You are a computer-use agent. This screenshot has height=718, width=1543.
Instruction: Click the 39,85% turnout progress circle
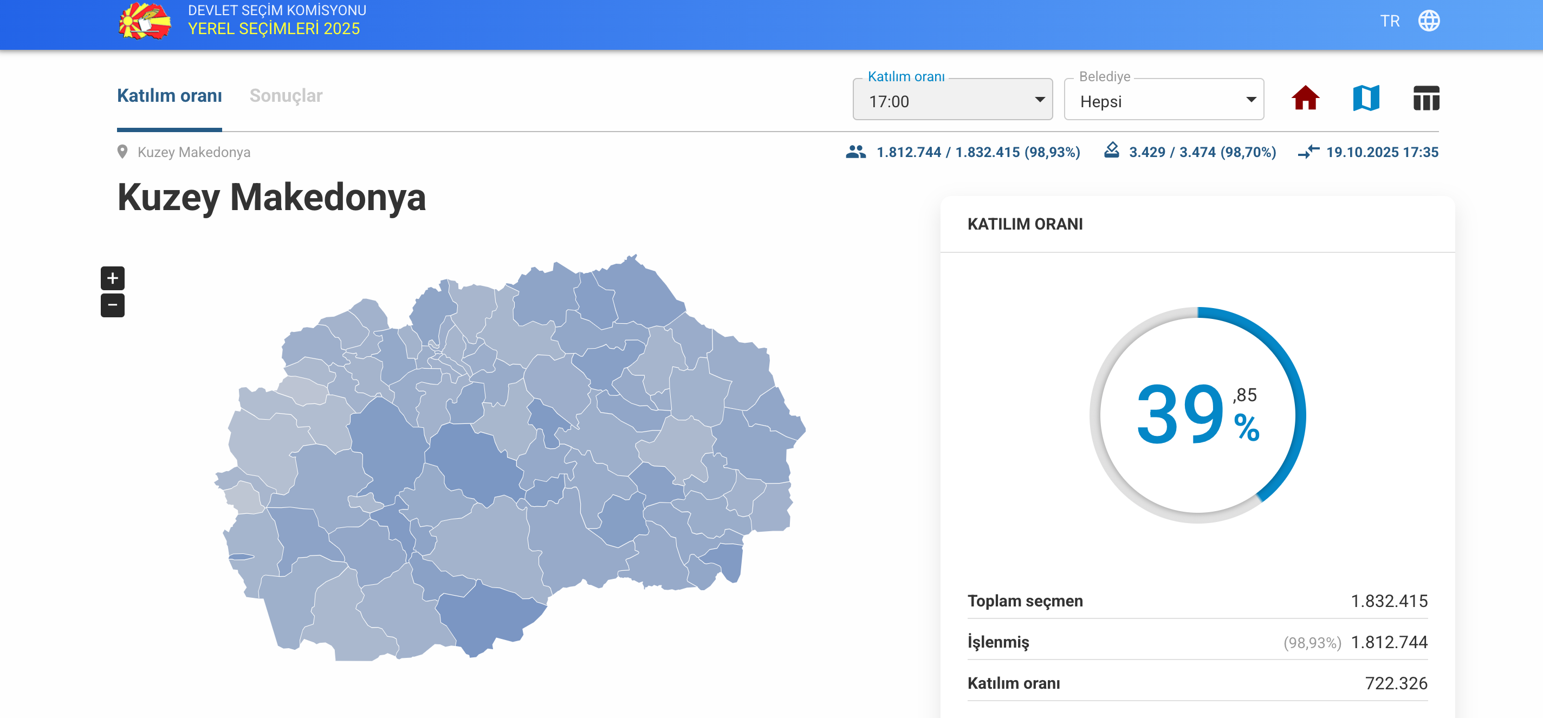pyautogui.click(x=1197, y=415)
